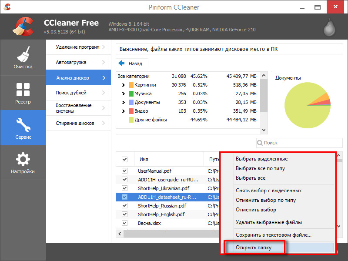Toggle checkbox of highlighted ADD11H_datasheet row
Viewport: 348px width, 261px height.
point(124,197)
